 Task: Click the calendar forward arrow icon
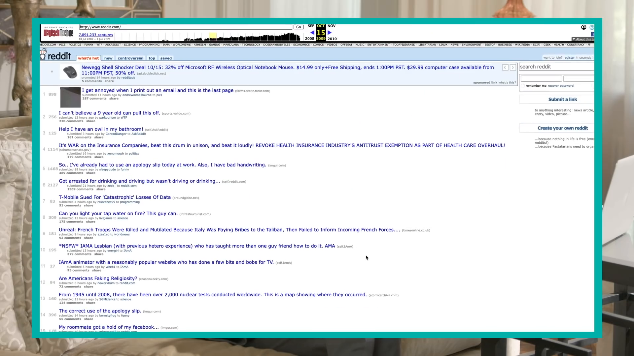point(330,33)
